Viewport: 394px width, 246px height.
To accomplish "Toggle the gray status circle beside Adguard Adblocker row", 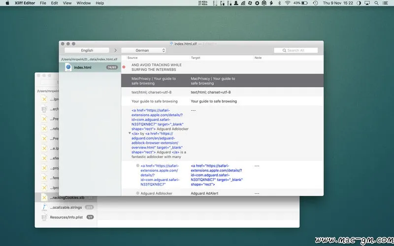I will click(138, 193).
